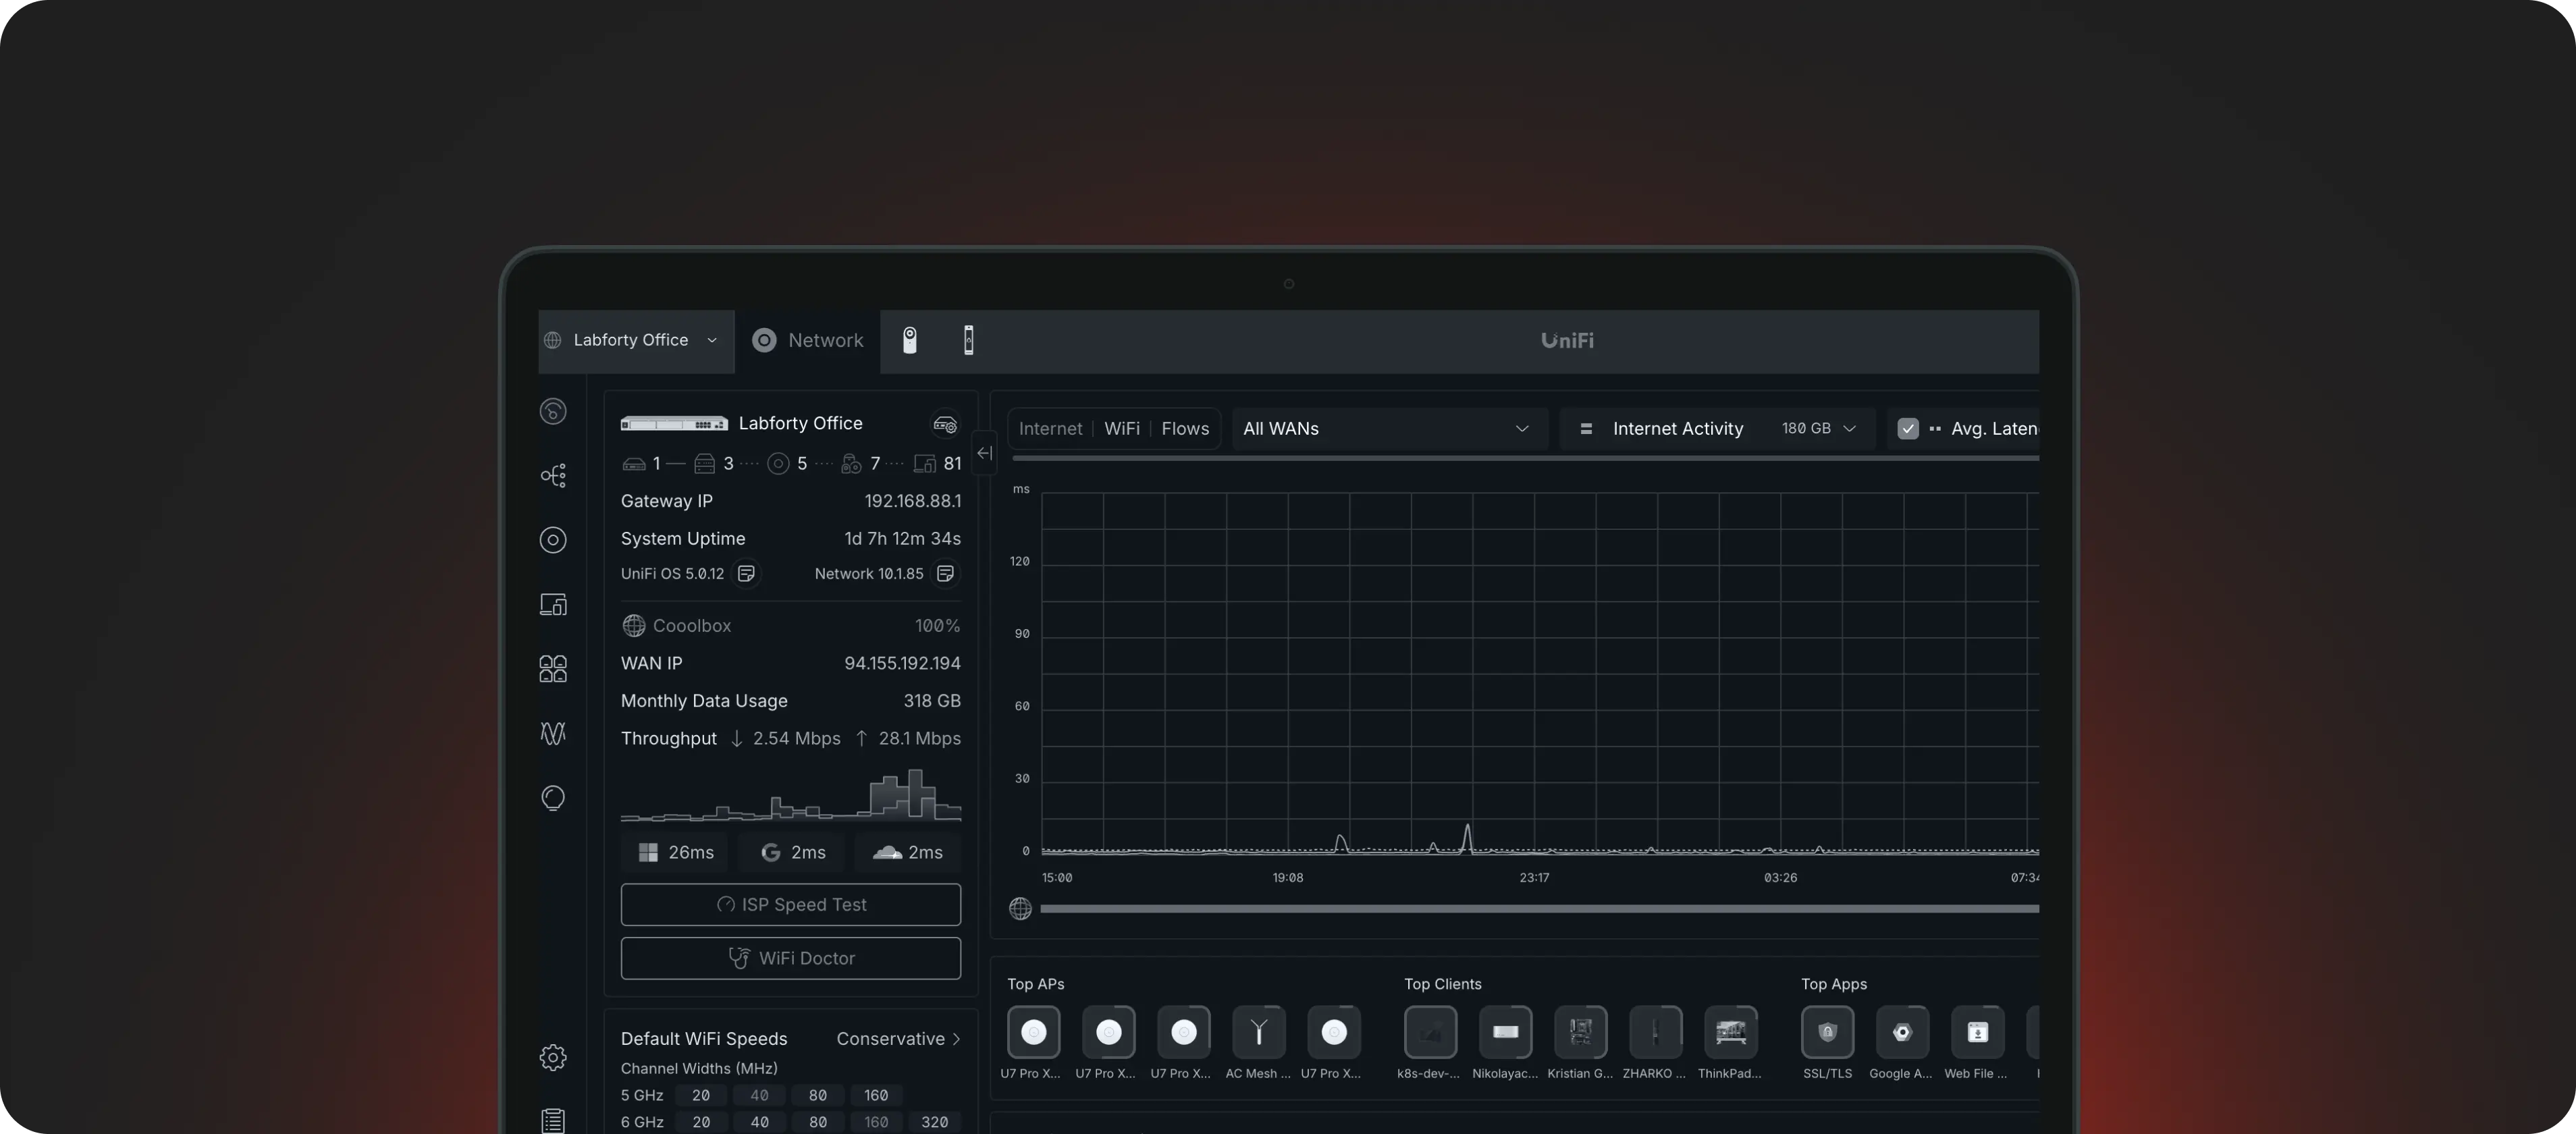Select 160 MHz width for 5 GHz
The height and width of the screenshot is (1134, 2576).
[876, 1095]
